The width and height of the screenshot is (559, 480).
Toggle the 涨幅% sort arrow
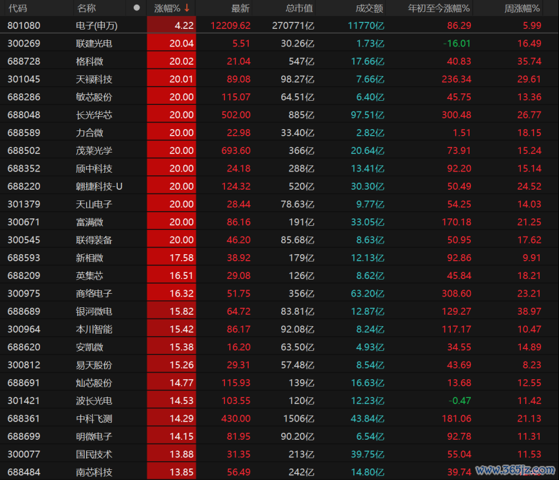coord(187,8)
